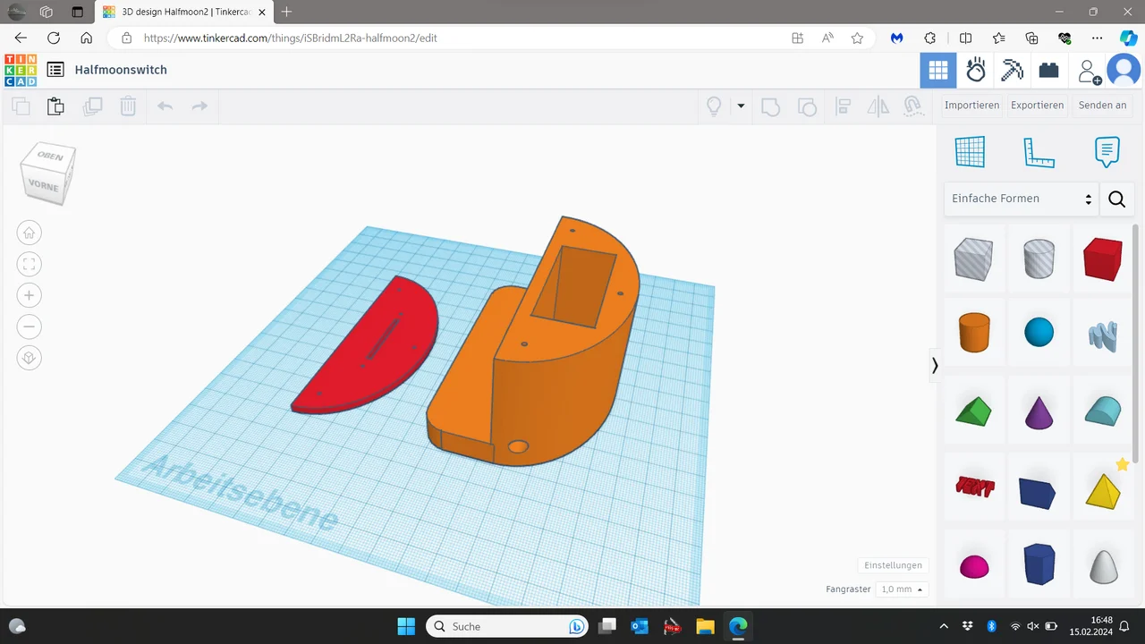Viewport: 1145px width, 644px height.
Task: Toggle perspective or orthographic view
Action: tap(30, 358)
